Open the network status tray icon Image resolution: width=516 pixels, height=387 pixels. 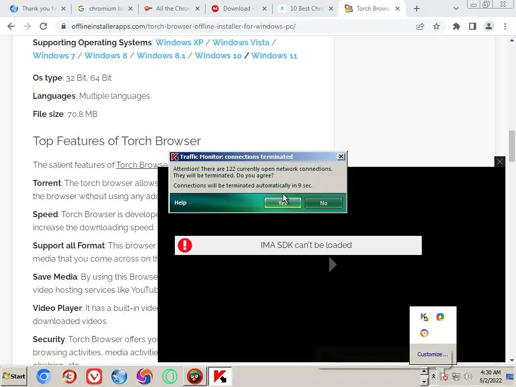[456, 376]
